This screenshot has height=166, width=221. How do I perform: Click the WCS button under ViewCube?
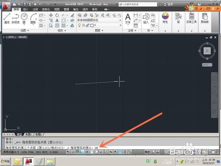[207, 65]
